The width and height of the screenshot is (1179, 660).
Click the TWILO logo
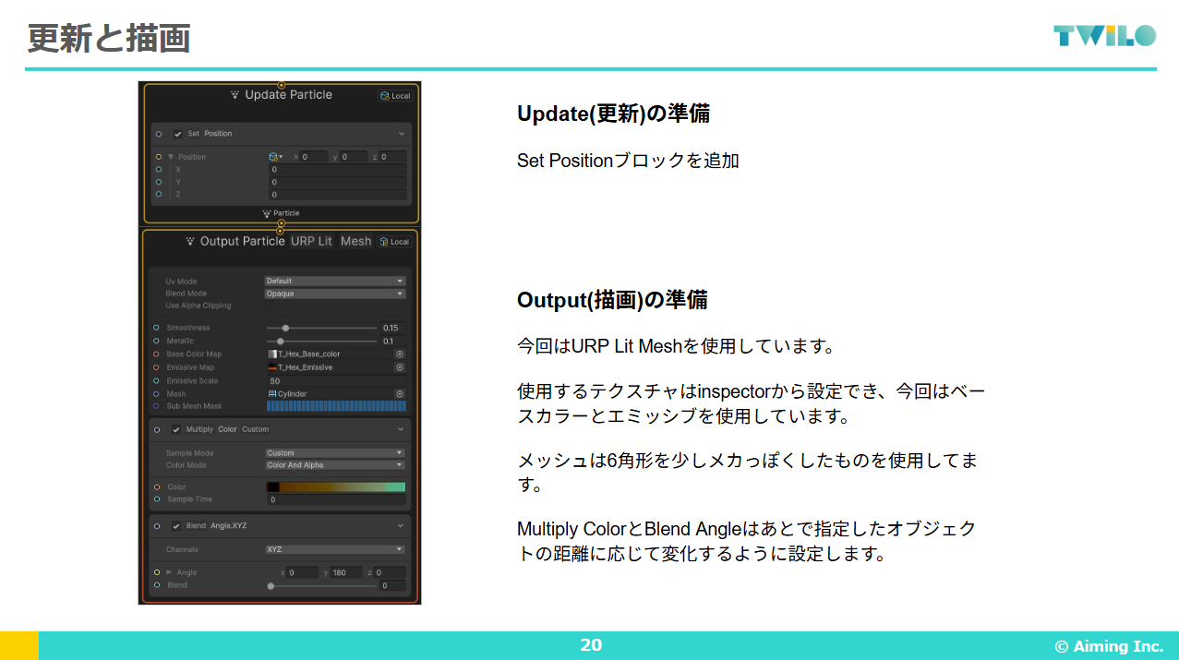click(1104, 36)
